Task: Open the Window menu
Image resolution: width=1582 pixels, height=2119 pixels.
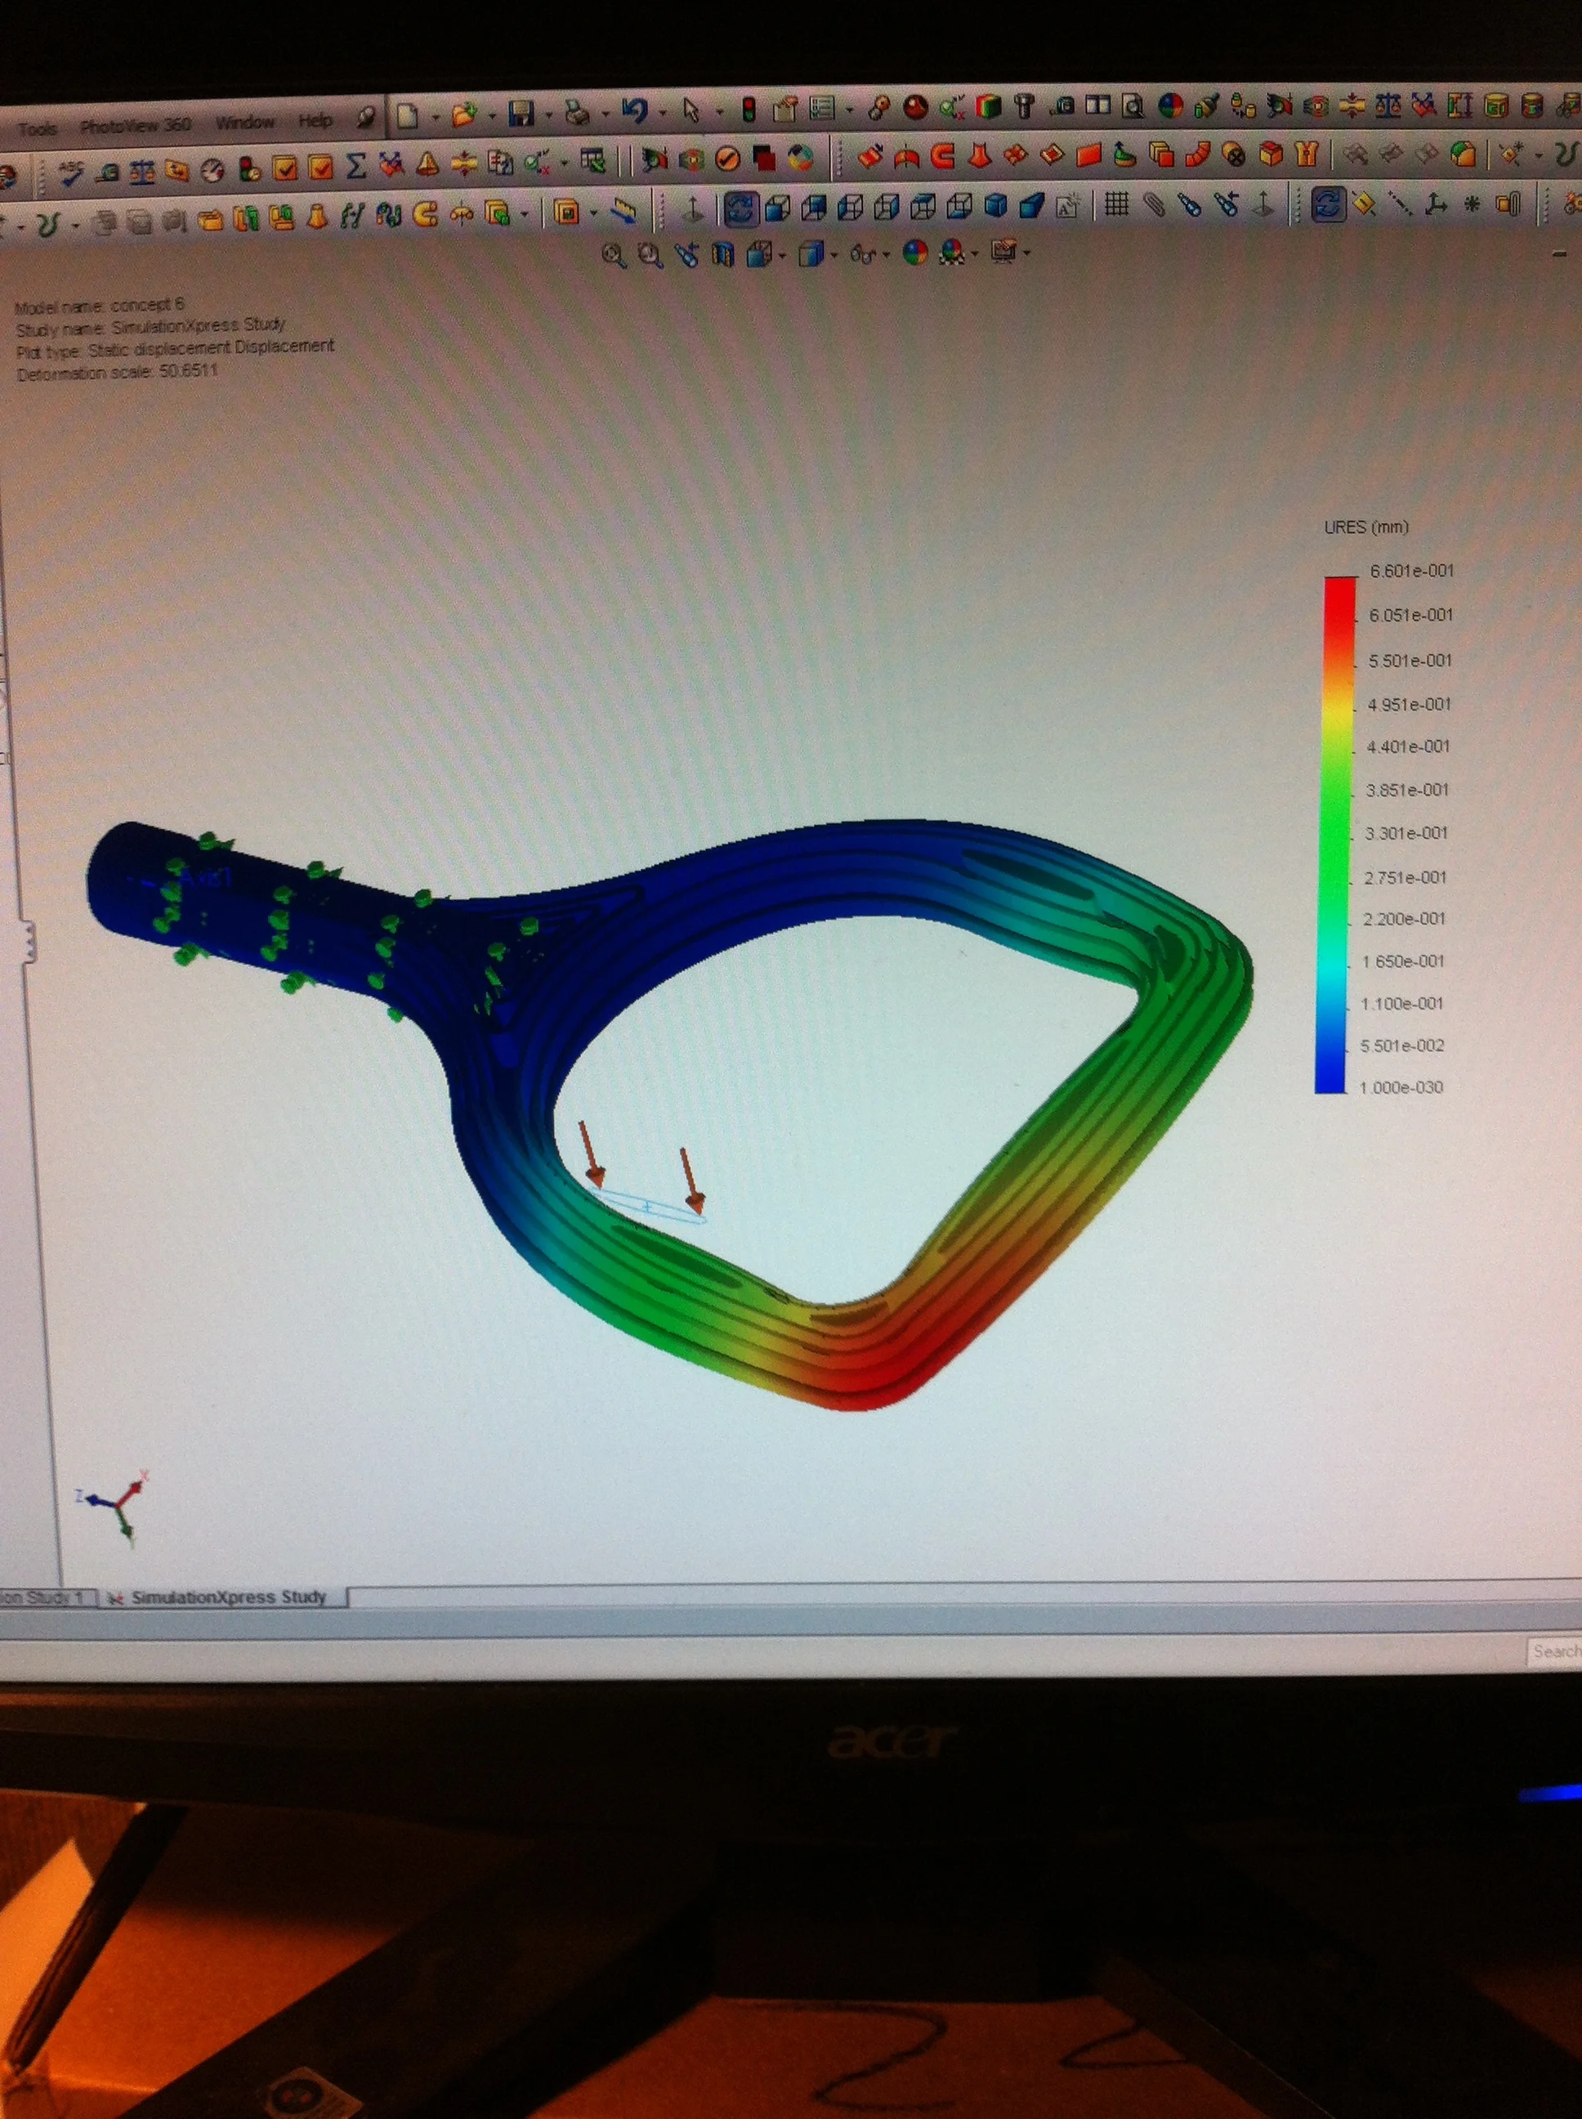Action: click(244, 123)
